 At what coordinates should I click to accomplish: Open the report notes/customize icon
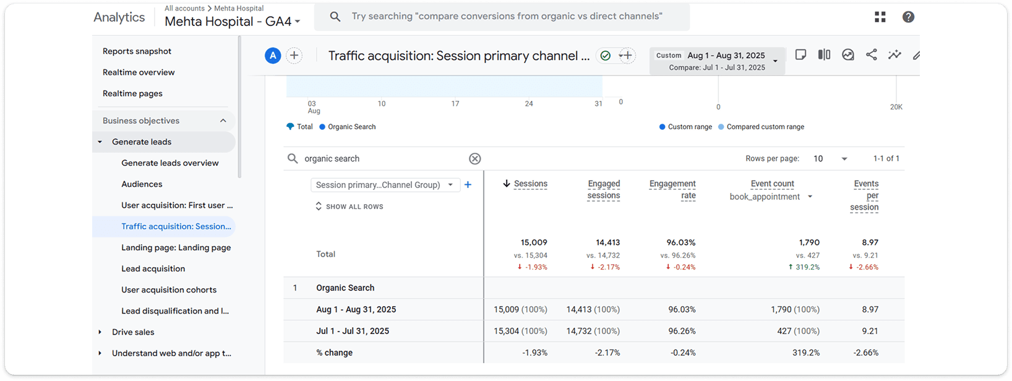800,54
